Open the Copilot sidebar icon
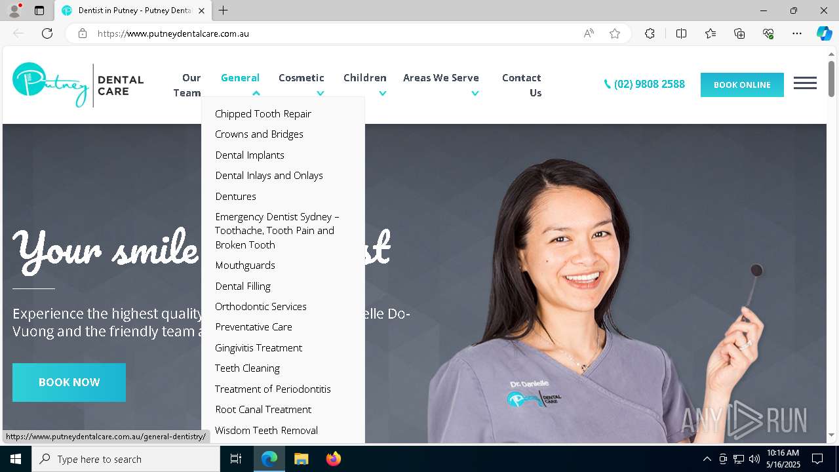This screenshot has width=839, height=472. click(x=824, y=33)
